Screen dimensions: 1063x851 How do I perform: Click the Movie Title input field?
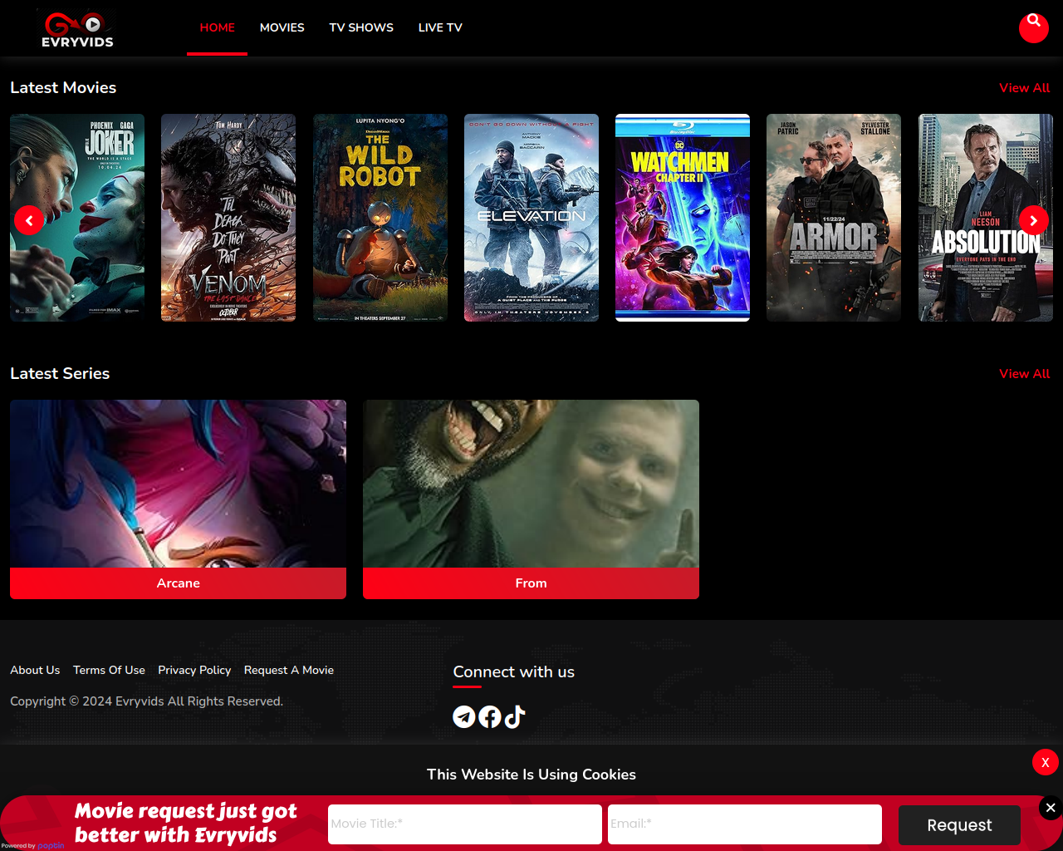[x=465, y=824]
